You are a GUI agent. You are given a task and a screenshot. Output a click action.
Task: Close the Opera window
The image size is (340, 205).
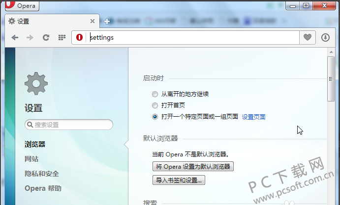[x=324, y=5]
